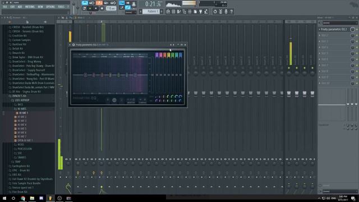Show the browser using its toolbar icon
Viewport: 359px width, 202px height.
coord(185,11)
